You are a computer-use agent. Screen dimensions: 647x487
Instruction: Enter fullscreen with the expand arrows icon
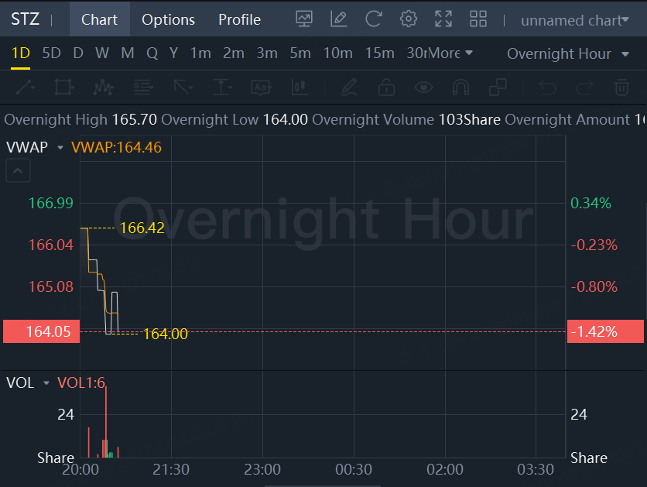[x=443, y=19]
